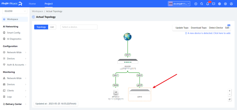Open the messages chat icon in header

coord(213,4)
